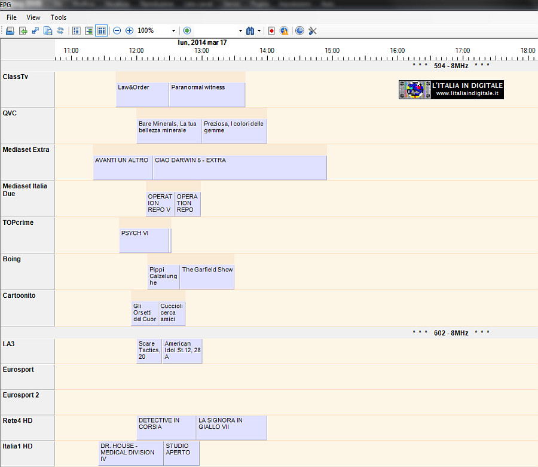538x467 pixels.
Task: Open the binoculars search dropdown arrow
Action: [x=259, y=30]
